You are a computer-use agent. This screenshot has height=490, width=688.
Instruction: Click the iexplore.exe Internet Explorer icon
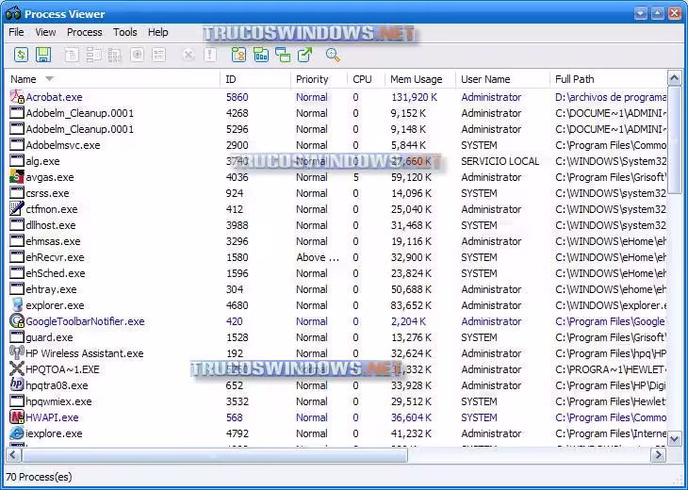point(17,433)
